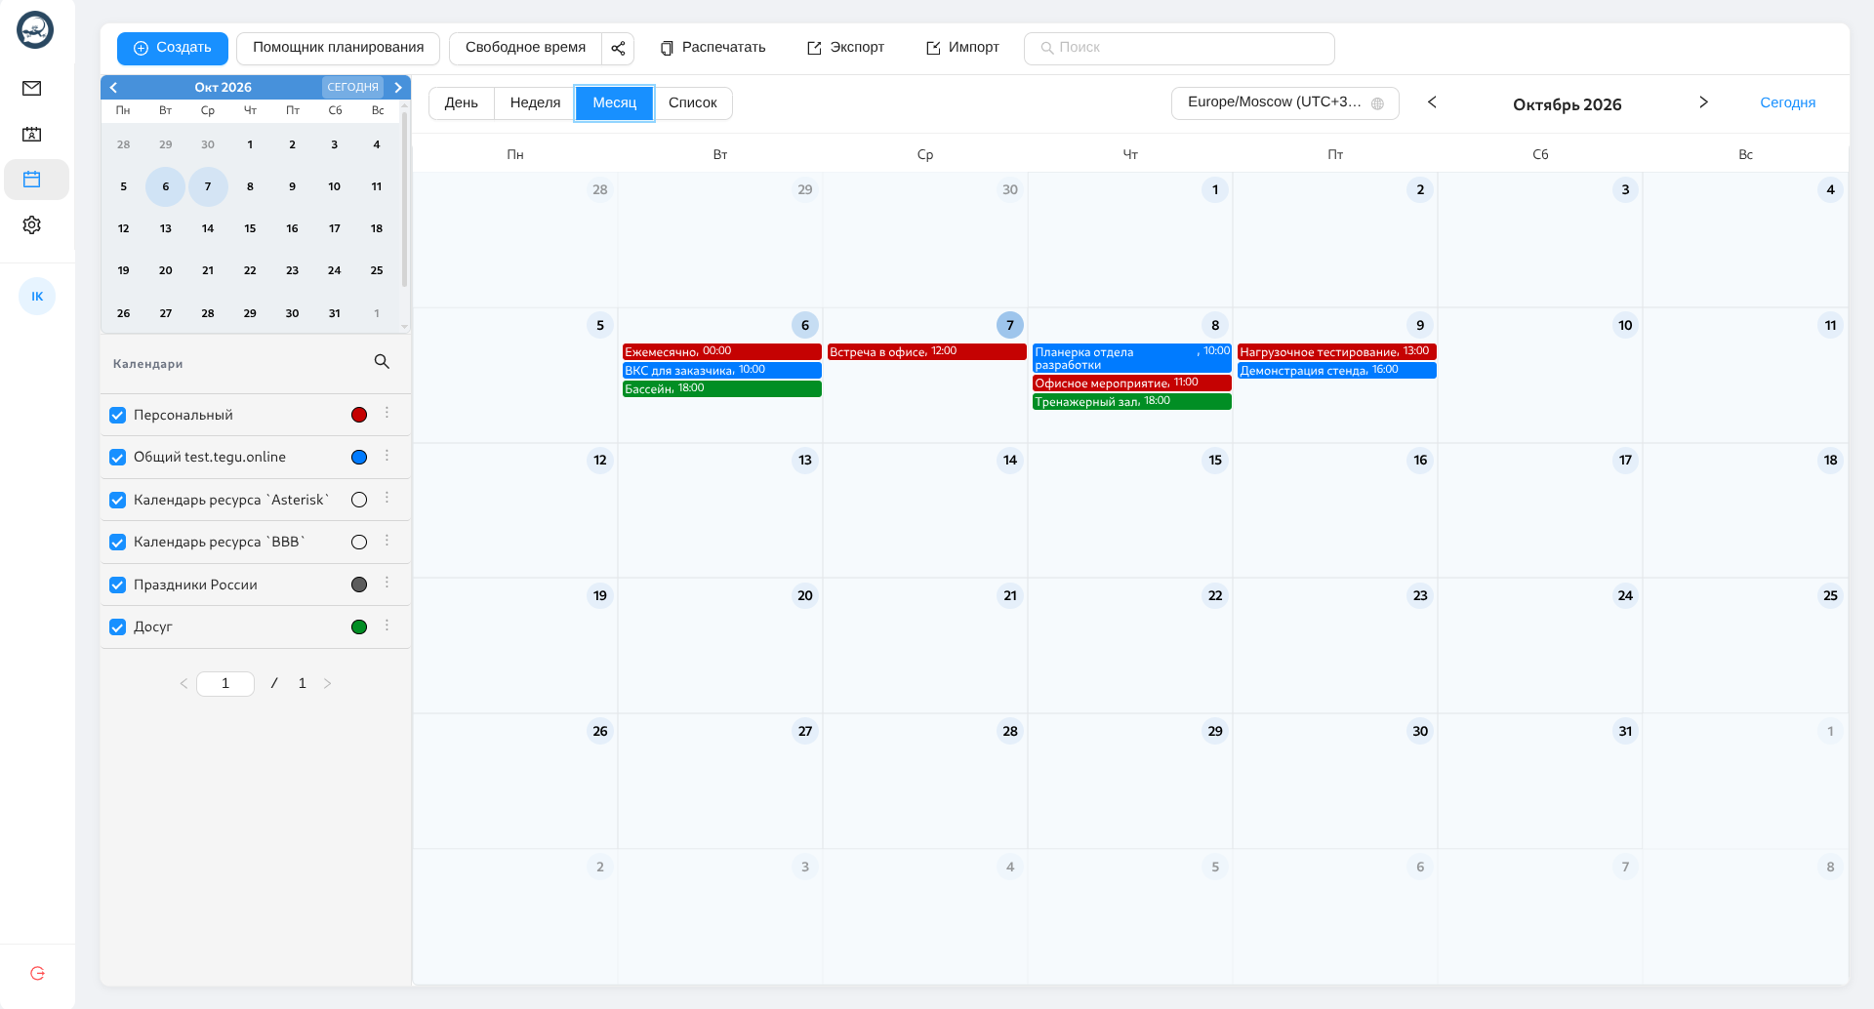Image resolution: width=1874 pixels, height=1009 pixels.
Task: Click the Создать button
Action: coord(173,48)
